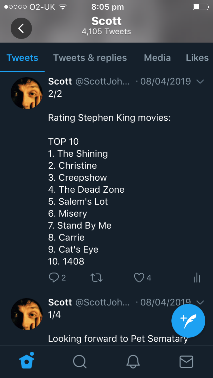This screenshot has height=378, width=213.
Task: View tweet activity analytics bars
Action: click(197, 278)
